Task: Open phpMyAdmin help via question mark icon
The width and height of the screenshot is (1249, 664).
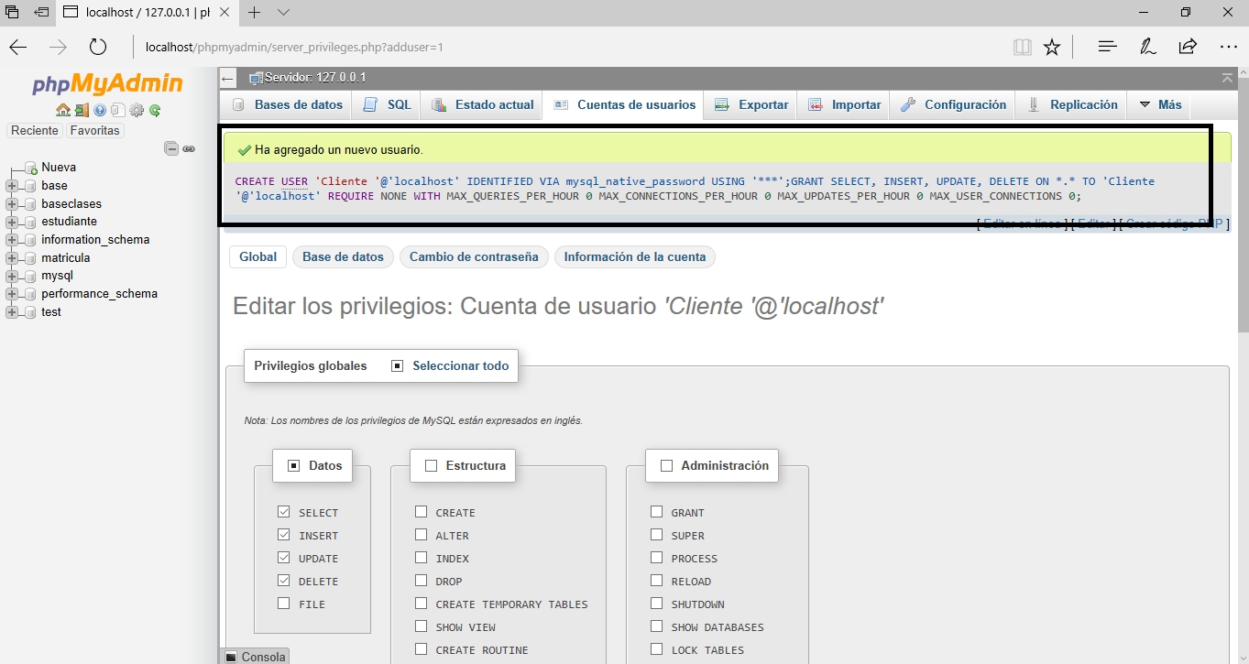Action: [99, 111]
